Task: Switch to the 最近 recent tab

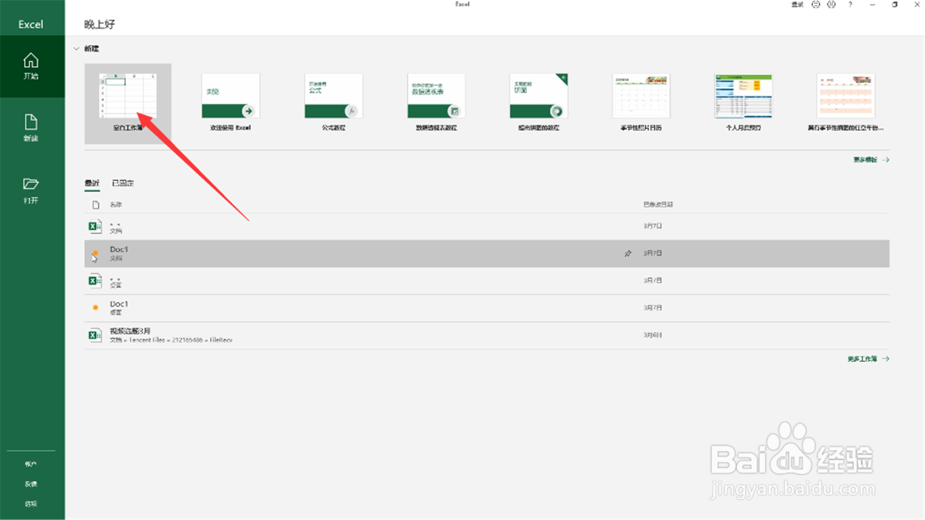Action: [x=92, y=183]
